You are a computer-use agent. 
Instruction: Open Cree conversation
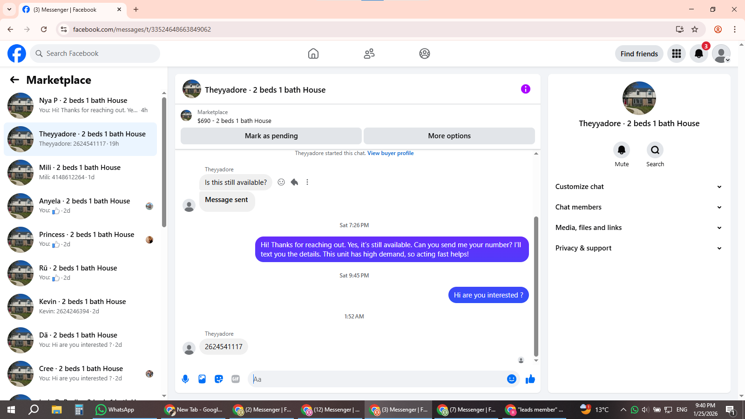point(80,373)
